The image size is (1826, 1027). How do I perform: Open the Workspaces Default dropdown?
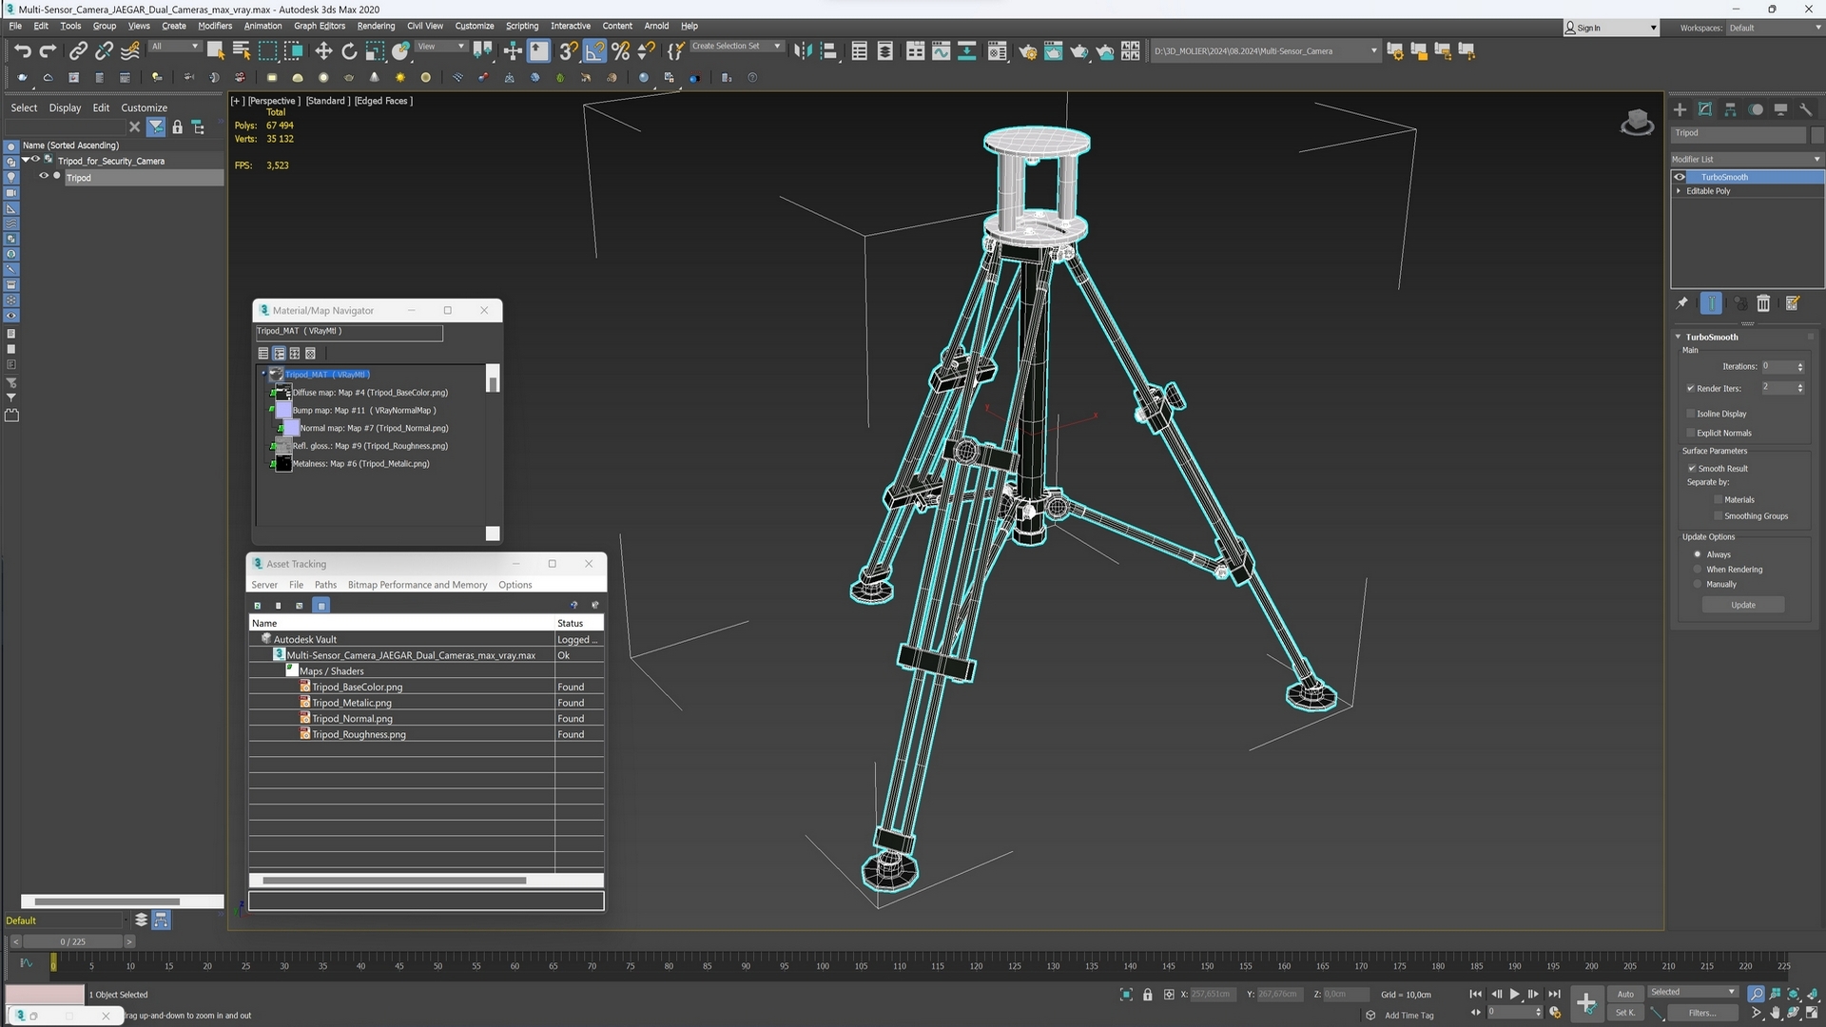(x=1774, y=28)
